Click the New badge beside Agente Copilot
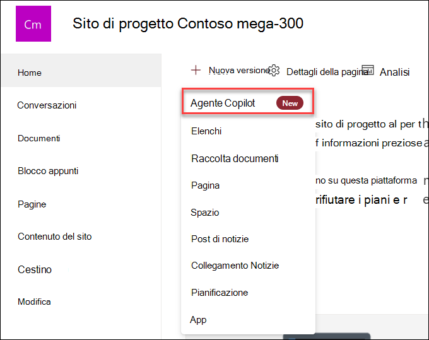 (290, 103)
